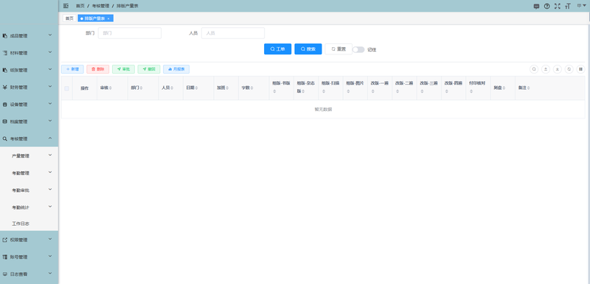Open the language dropdown in header
This screenshot has width=590, height=284.
point(581,6)
